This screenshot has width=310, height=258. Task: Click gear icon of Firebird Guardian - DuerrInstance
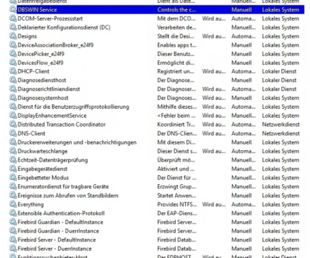[x=13, y=231]
